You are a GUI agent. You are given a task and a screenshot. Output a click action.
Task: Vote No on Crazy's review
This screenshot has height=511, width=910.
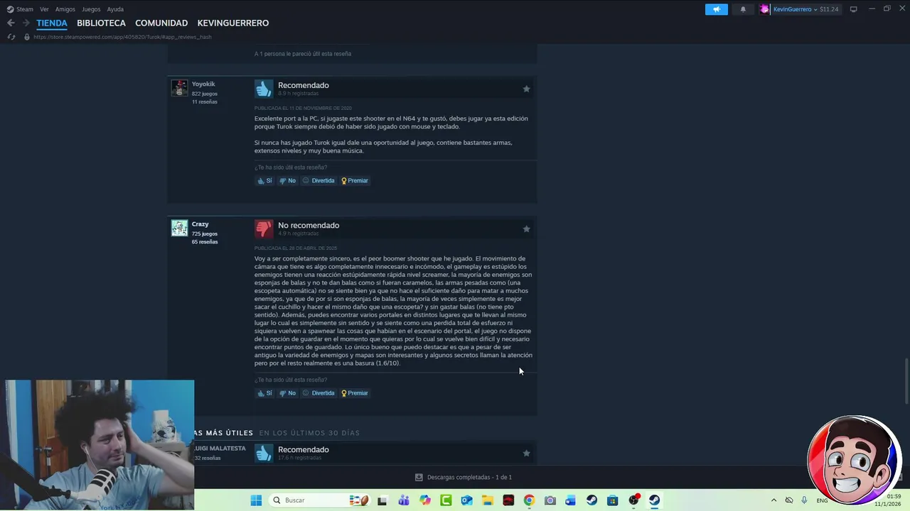287,392
